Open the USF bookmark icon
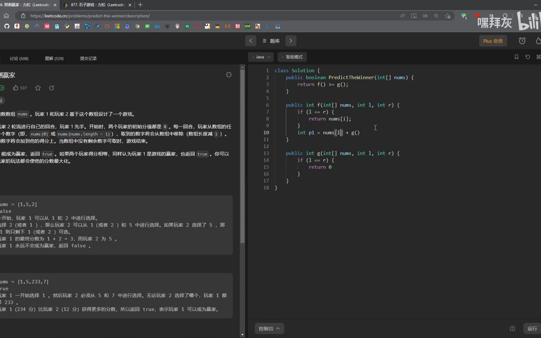Image resolution: width=541 pixels, height=338 pixels. [248, 26]
